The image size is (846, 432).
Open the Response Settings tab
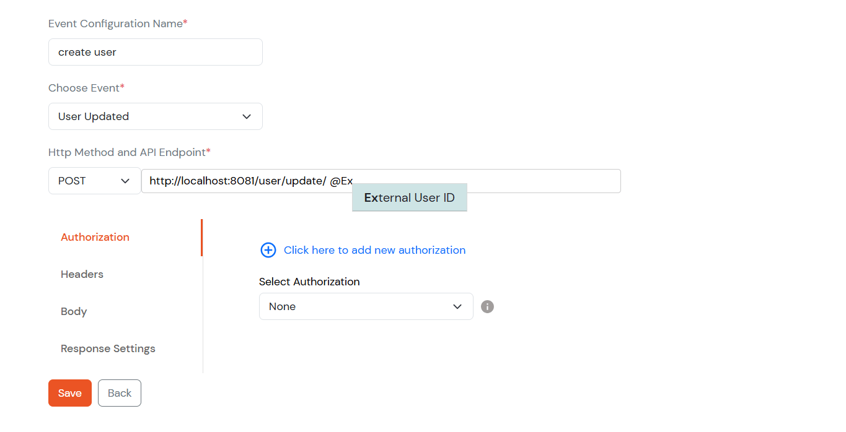108,348
